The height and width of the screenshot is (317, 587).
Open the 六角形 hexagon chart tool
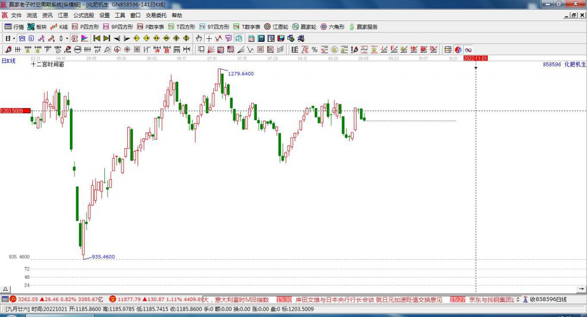[332, 27]
